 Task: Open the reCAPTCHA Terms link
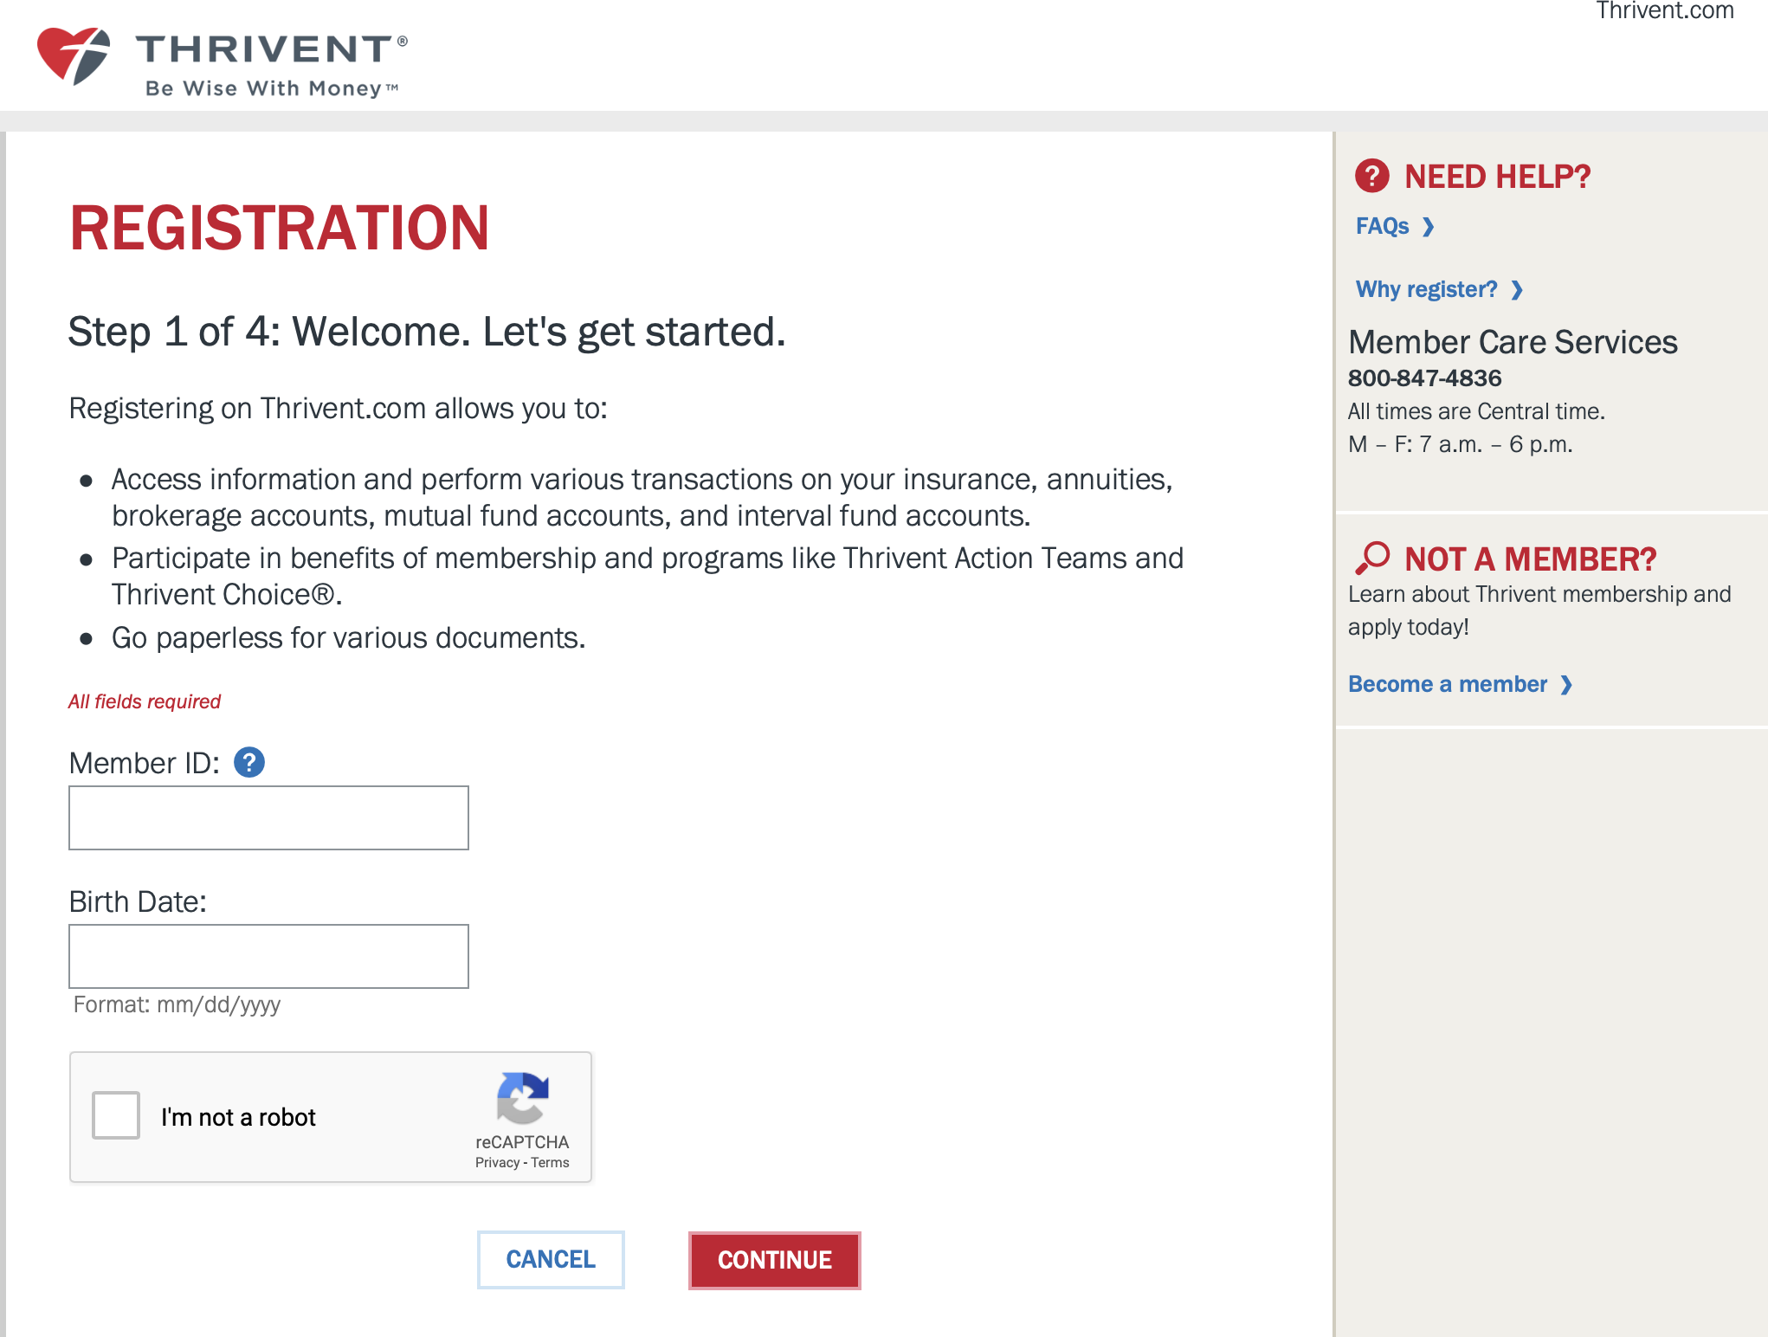point(551,1162)
